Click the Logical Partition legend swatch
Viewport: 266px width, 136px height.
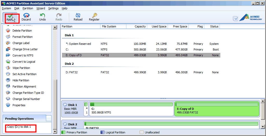(102, 132)
